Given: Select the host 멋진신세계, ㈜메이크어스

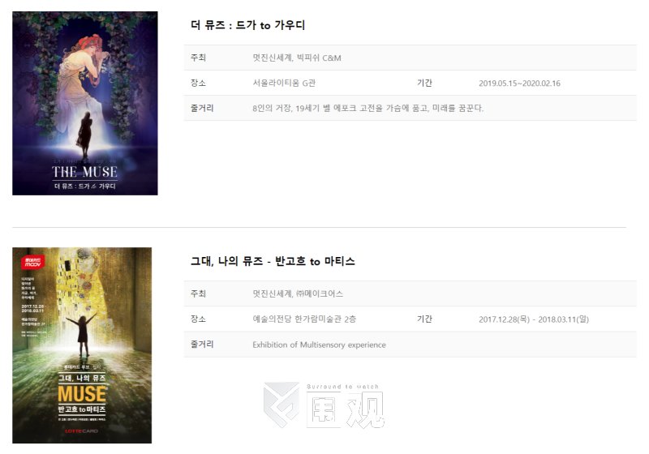Looking at the screenshot, I should [298, 294].
